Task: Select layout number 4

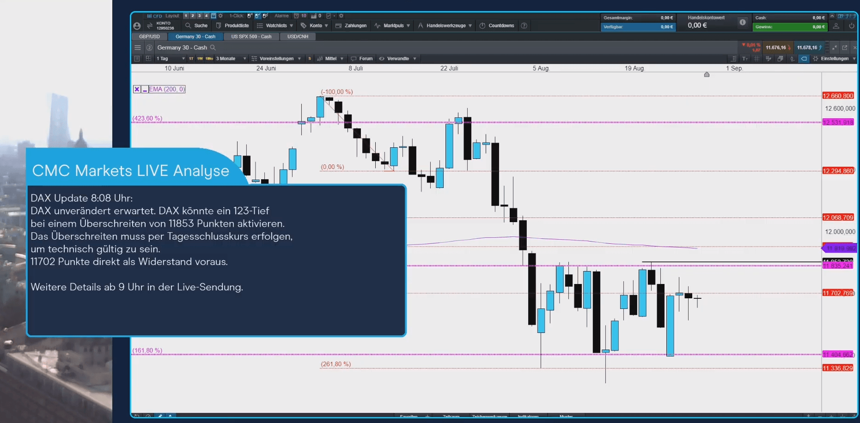Action: 207,16
